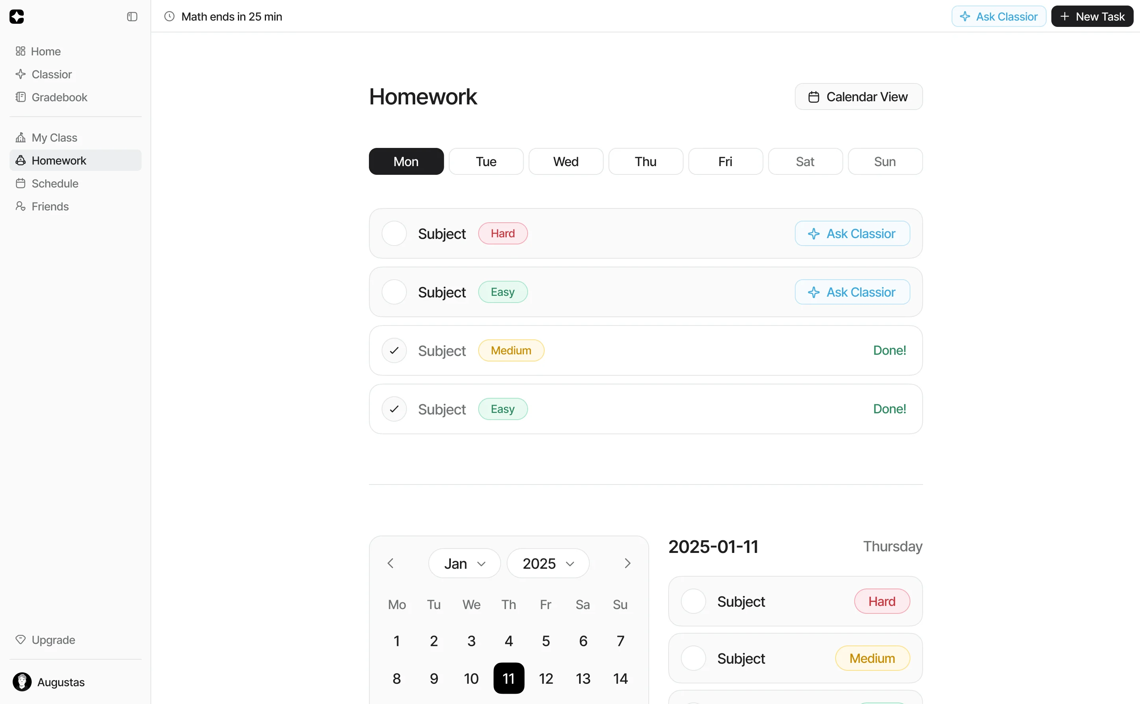Go to next month with right chevron
Image resolution: width=1140 pixels, height=704 pixels.
pyautogui.click(x=627, y=563)
